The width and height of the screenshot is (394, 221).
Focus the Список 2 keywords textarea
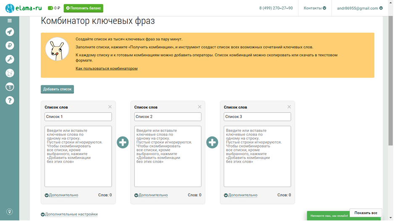(168, 156)
